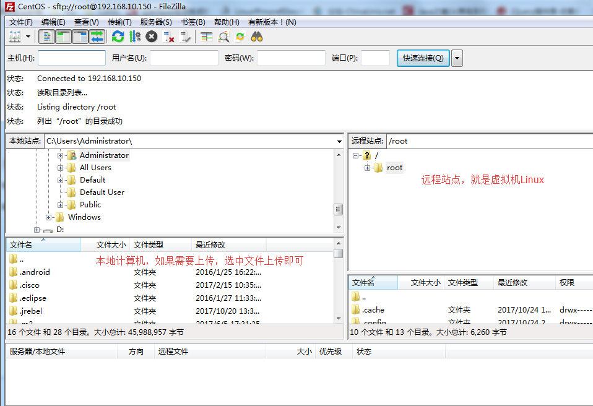Open the 传输(T) menu
The width and height of the screenshot is (593, 406).
(119, 22)
